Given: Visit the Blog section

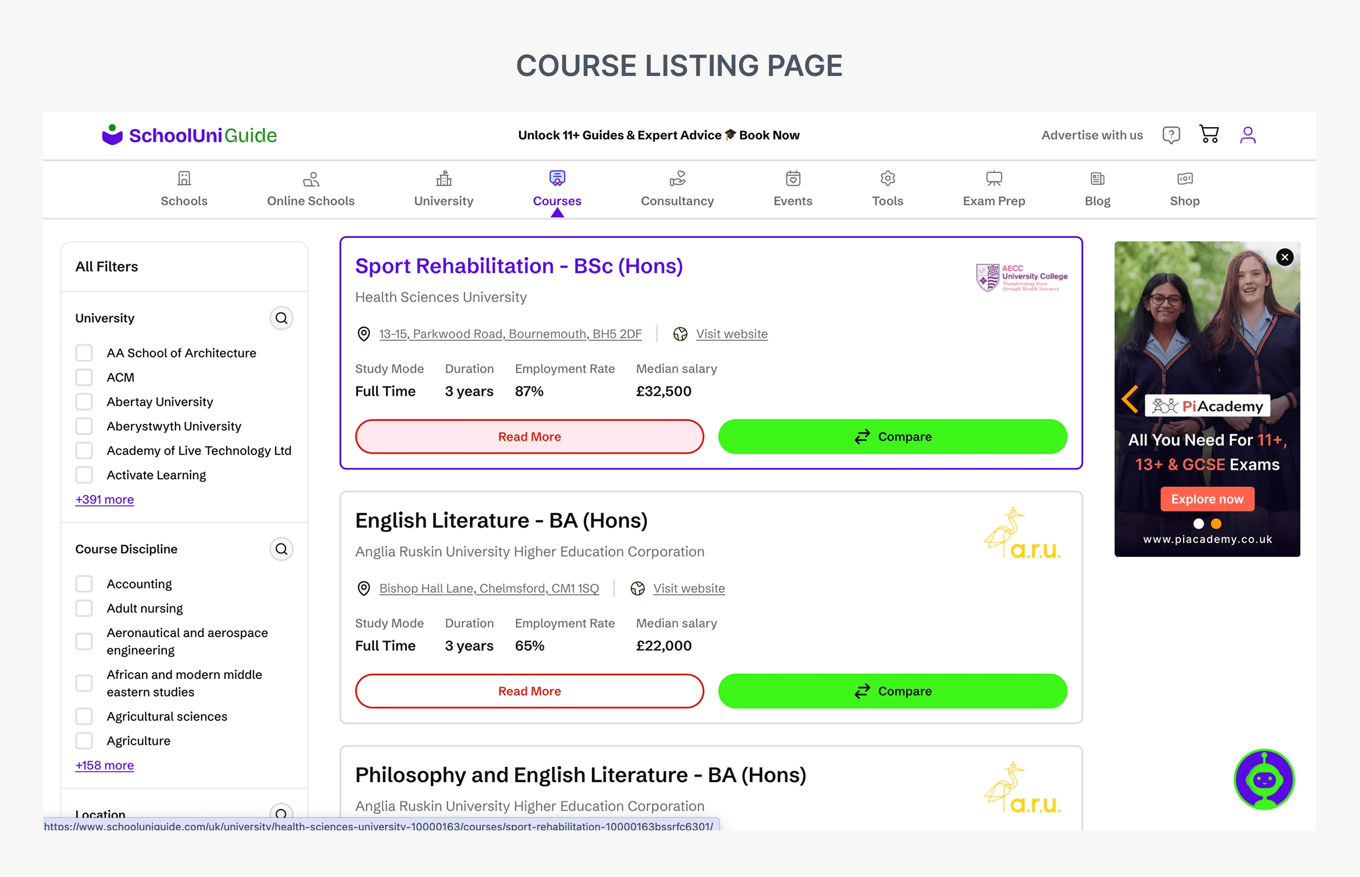Looking at the screenshot, I should [x=1097, y=189].
